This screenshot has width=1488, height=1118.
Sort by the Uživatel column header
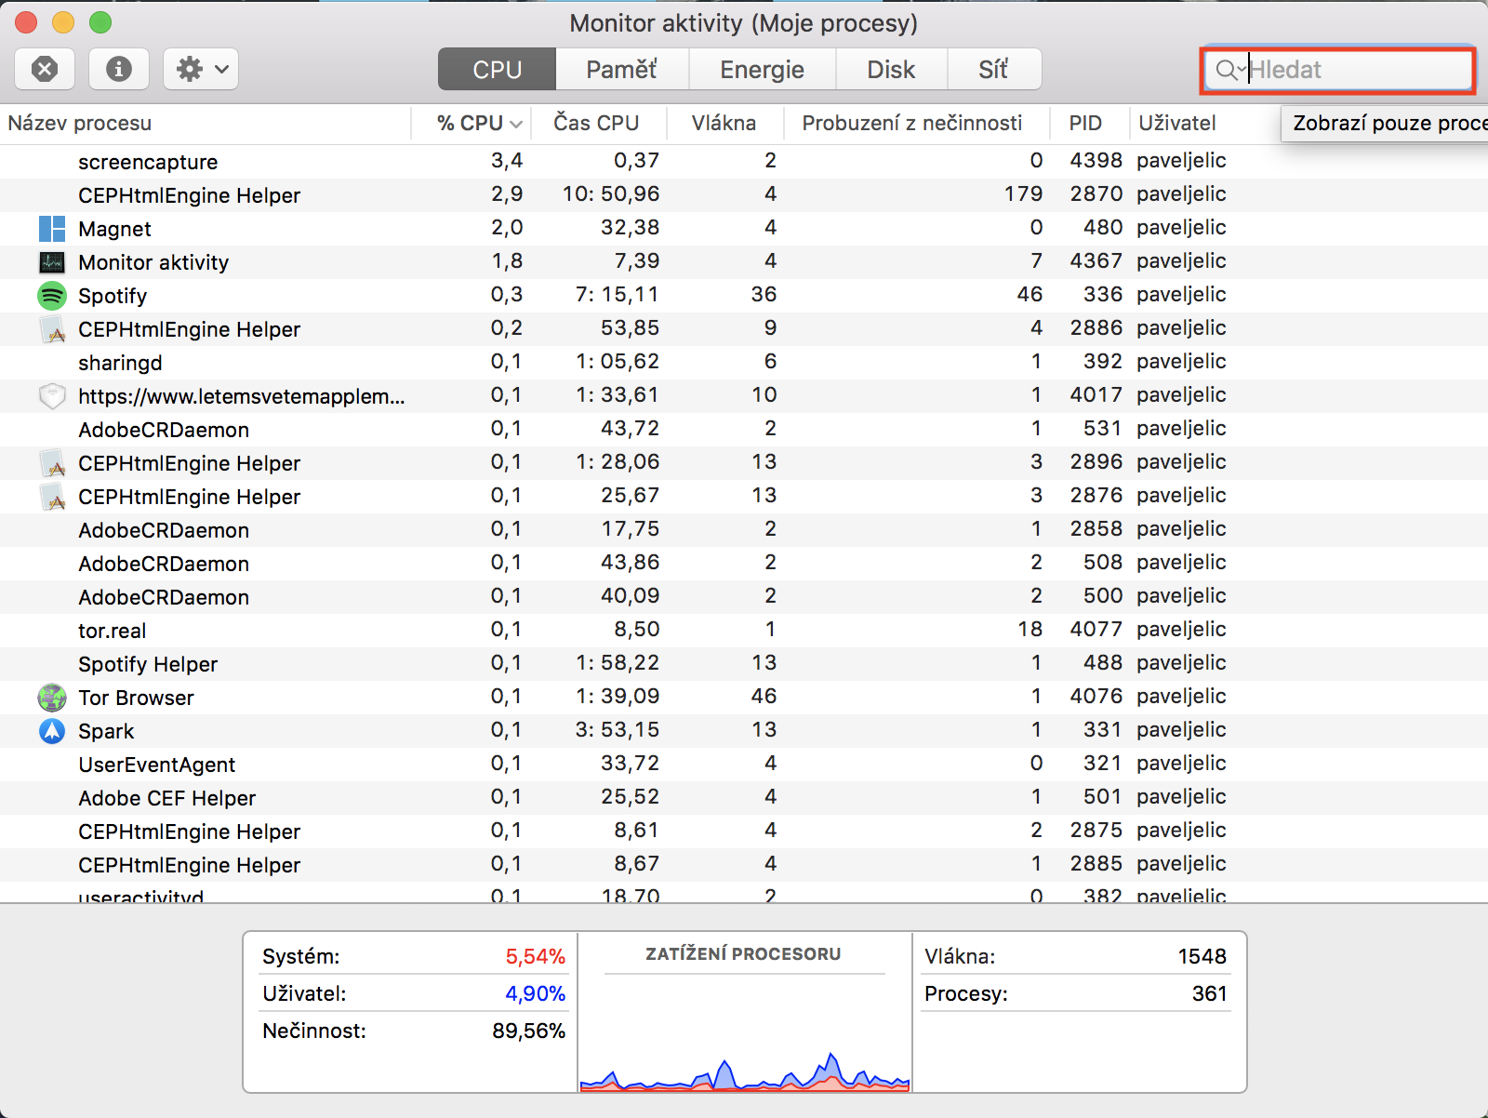point(1177,123)
